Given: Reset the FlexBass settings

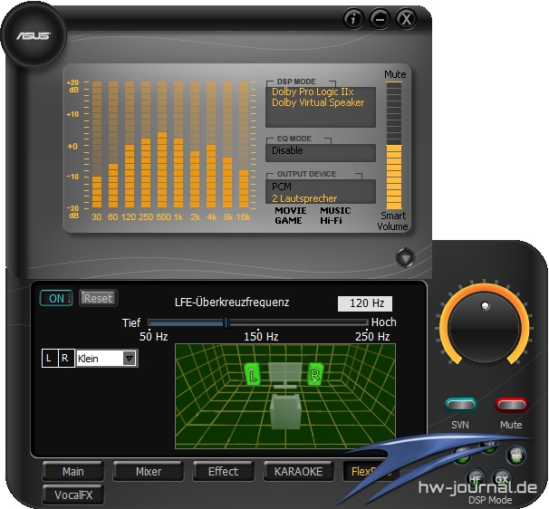Looking at the screenshot, I should pos(98,298).
